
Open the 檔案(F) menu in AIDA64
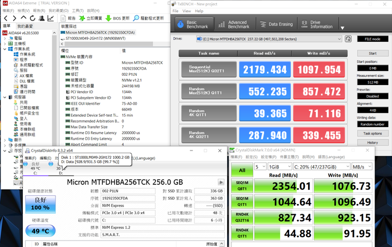[8, 10]
